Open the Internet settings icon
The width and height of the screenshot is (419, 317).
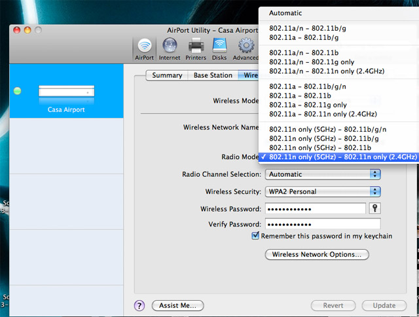click(170, 49)
